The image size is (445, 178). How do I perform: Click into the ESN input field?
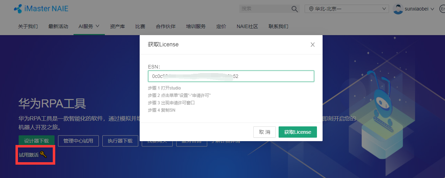point(231,76)
